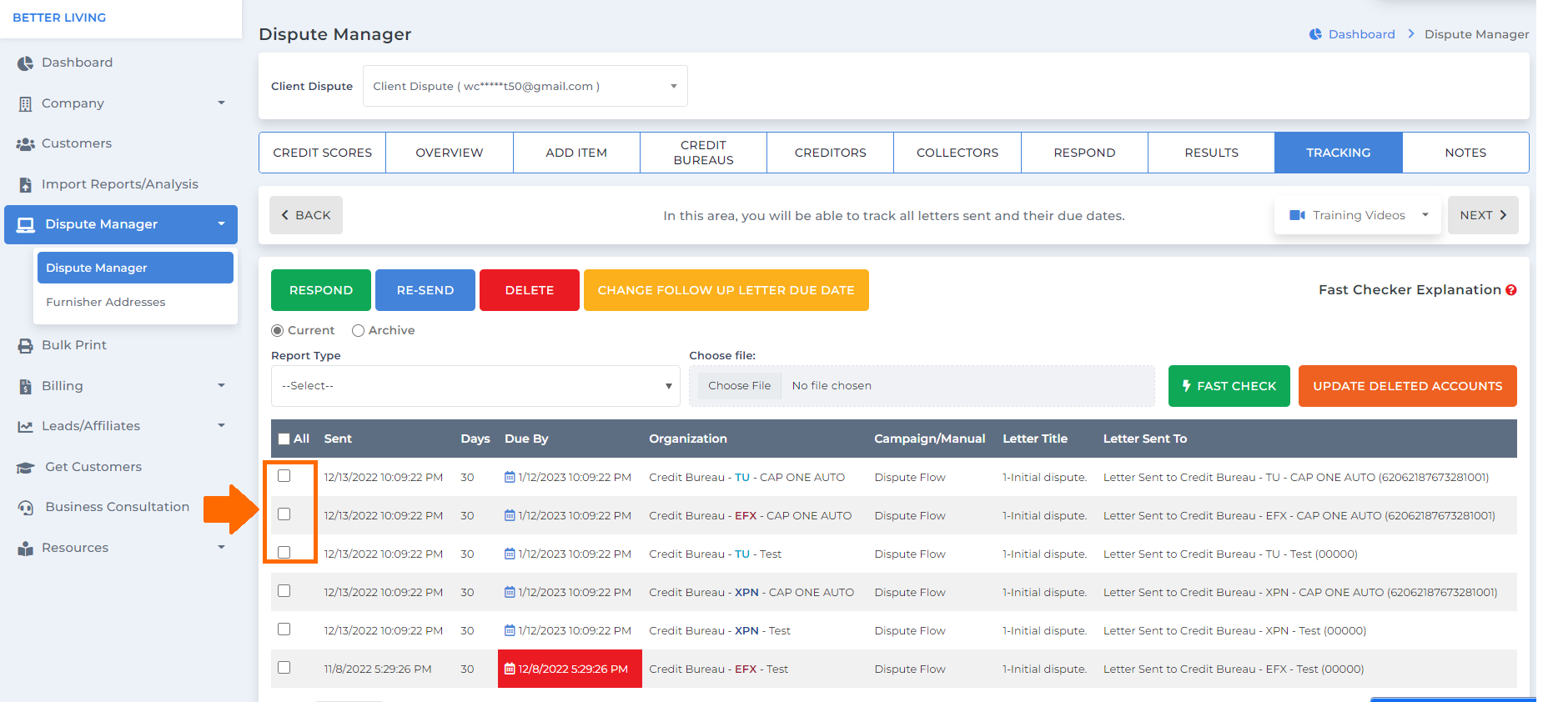
Task: Click the Customers people icon
Action: [25, 144]
